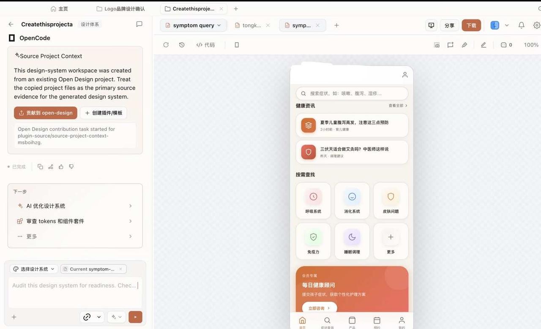
Task: Open version history clock icon
Action: [x=182, y=45]
